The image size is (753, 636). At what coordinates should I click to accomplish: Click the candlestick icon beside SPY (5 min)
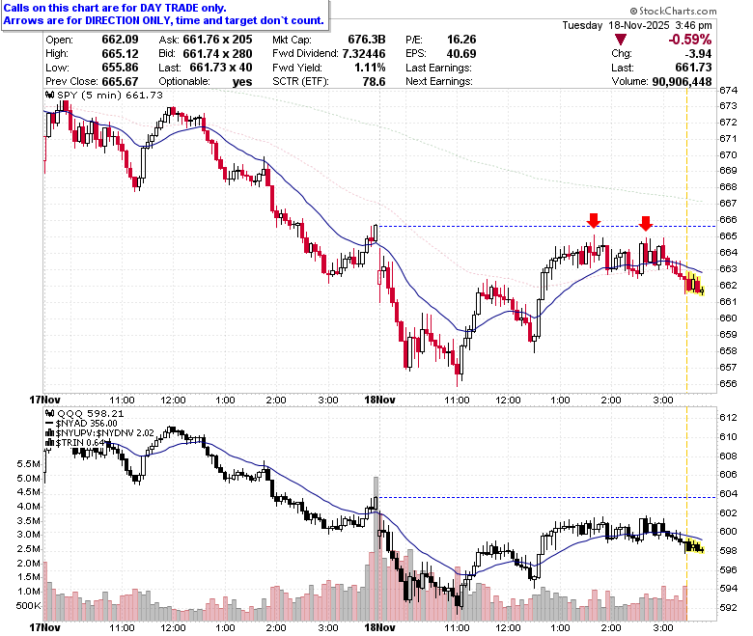[x=50, y=95]
